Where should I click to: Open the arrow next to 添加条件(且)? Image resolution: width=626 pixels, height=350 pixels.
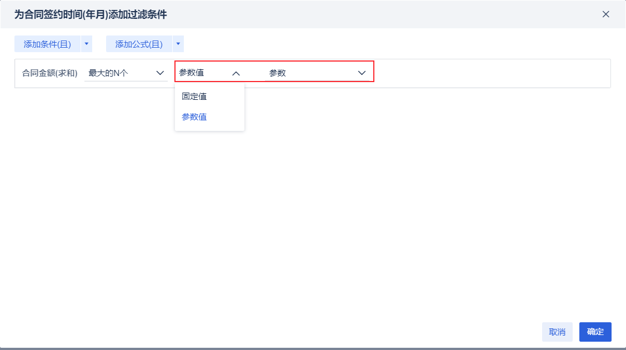coord(87,44)
